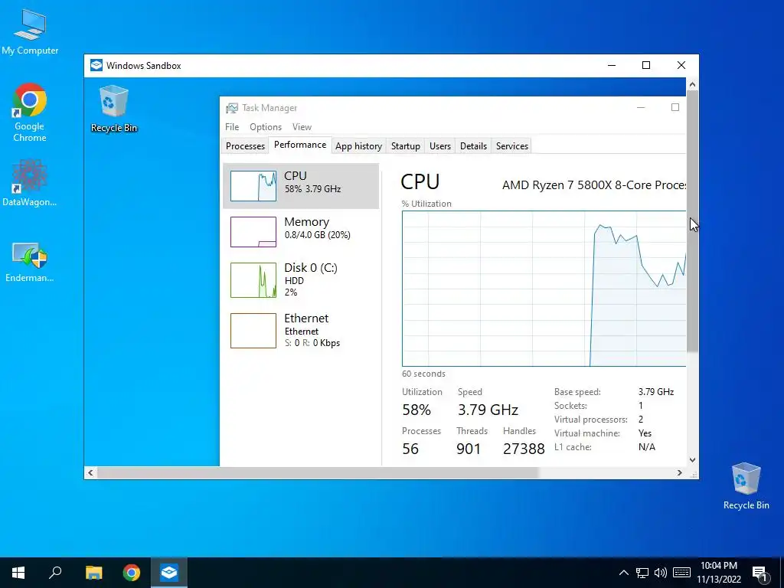This screenshot has height=588, width=784.
Task: Open Task Manager File menu
Action: 232,127
